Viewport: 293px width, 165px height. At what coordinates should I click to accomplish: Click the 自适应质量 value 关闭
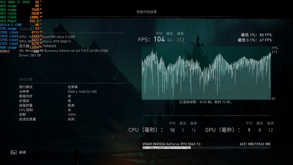pyautogui.click(x=71, y=119)
